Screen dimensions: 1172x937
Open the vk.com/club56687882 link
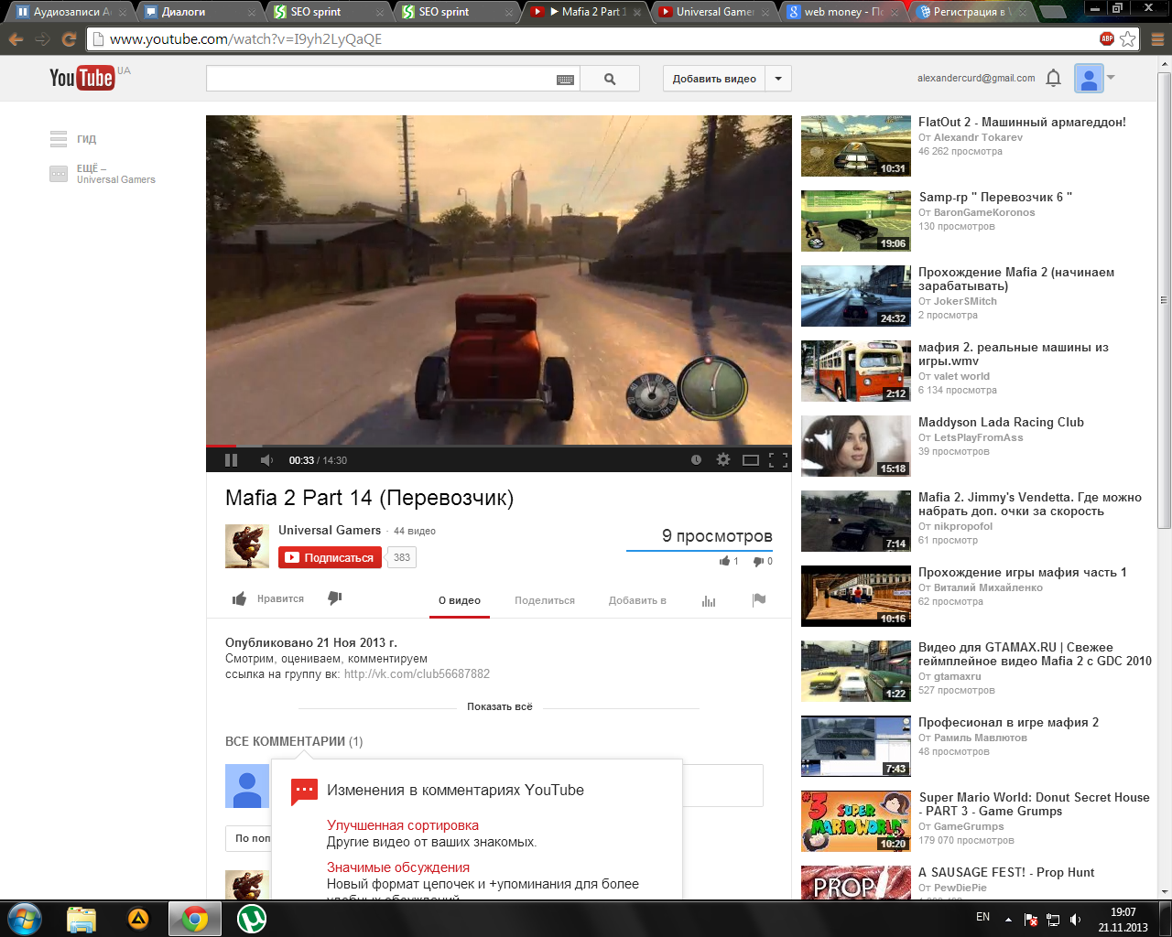[x=417, y=673]
